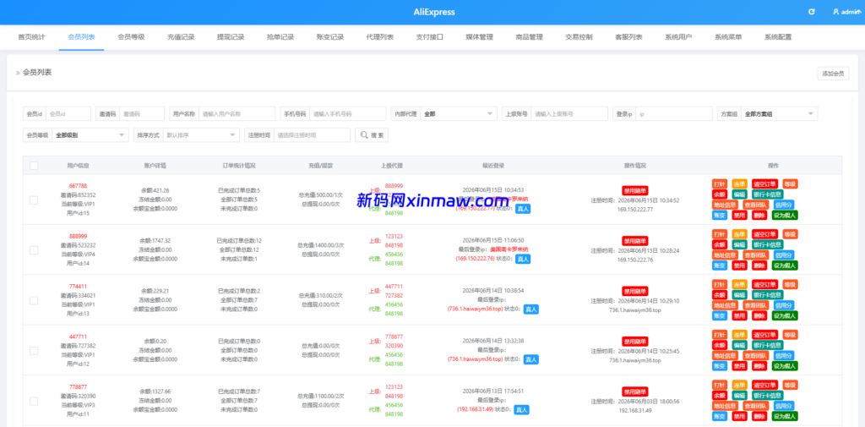Select the 抢单记录 tab

(280, 37)
